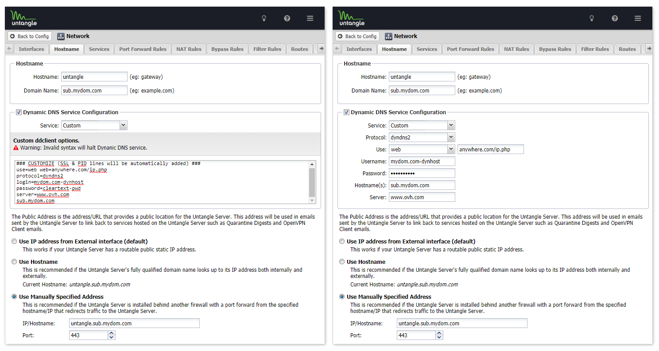Select Use Hostname radio in left window
Viewport: 659px width, 351px height.
[14, 262]
